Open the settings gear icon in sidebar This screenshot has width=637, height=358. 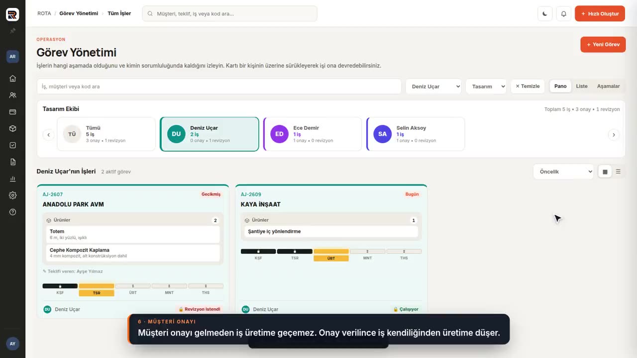point(12,195)
